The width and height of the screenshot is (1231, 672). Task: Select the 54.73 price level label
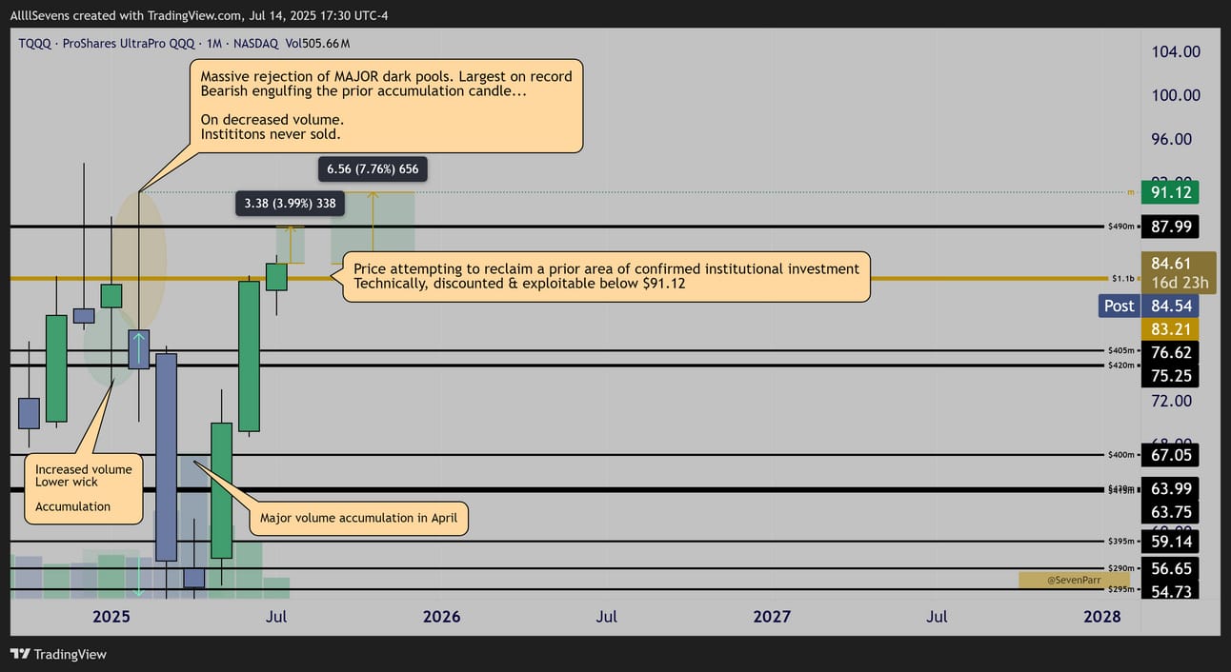(x=1170, y=591)
